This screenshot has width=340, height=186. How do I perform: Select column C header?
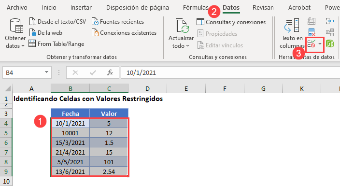109,88
